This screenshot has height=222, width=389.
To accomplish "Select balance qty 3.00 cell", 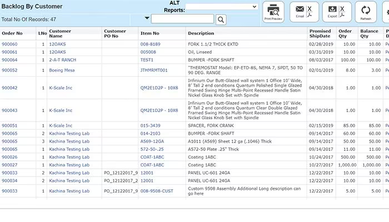I will [376, 70].
